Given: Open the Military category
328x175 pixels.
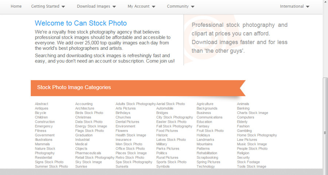Looking at the screenshot, I should [x=161, y=144].
